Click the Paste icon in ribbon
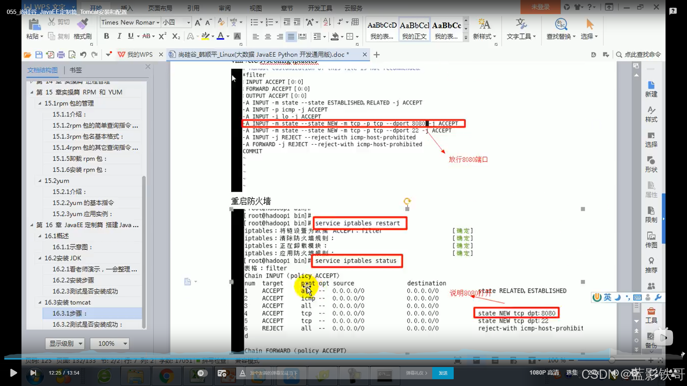The width and height of the screenshot is (687, 386). point(34,24)
